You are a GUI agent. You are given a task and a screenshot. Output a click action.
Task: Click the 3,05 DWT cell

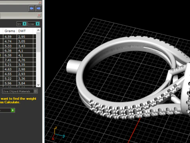click(x=25, y=41)
